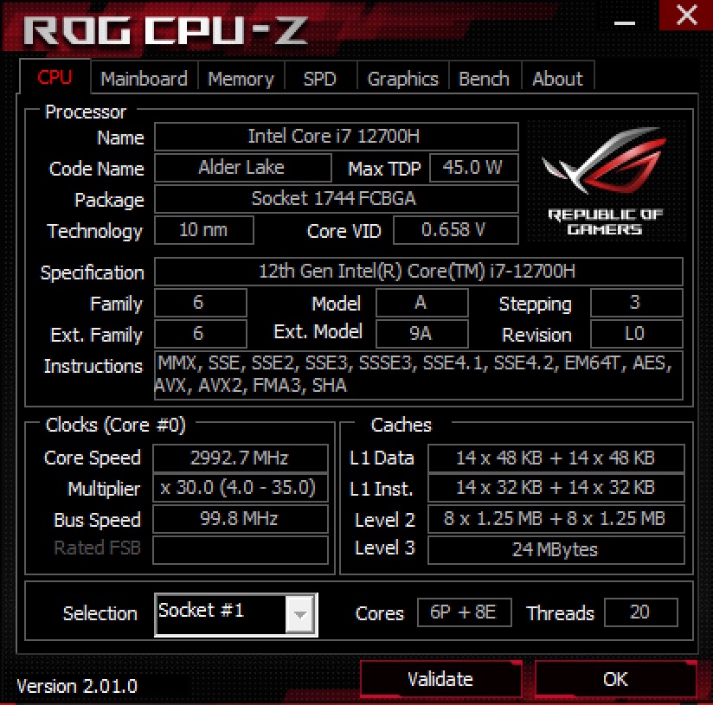Image resolution: width=713 pixels, height=705 pixels.
Task: Click the Level 3 cache value
Action: [x=556, y=550]
